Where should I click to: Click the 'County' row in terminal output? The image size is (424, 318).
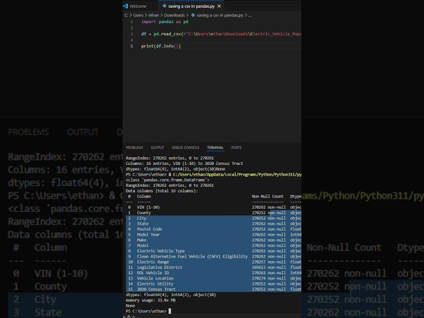213,213
